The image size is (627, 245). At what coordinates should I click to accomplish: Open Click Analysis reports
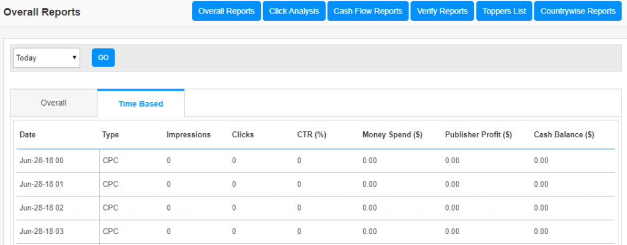[294, 11]
